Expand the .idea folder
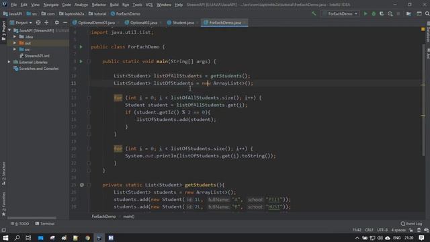Screen dimensions: 430x242 tap(15, 36)
